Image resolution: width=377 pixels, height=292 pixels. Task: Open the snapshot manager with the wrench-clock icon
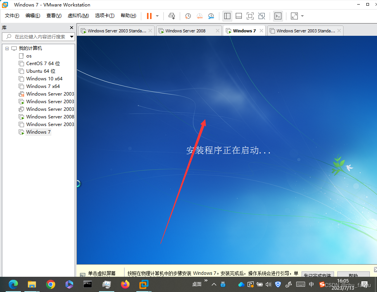point(211,16)
